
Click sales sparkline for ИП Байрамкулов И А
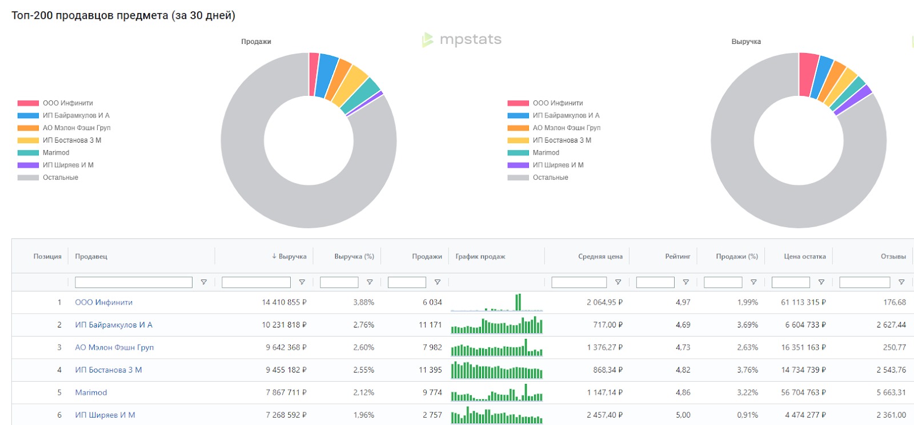pos(496,325)
